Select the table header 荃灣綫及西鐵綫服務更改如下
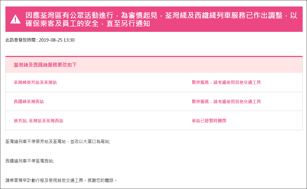The image size is (307, 189). point(45,65)
